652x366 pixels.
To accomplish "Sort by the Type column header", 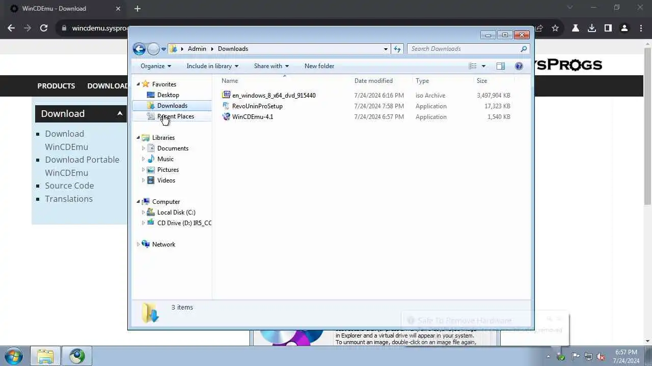I will click(x=422, y=81).
